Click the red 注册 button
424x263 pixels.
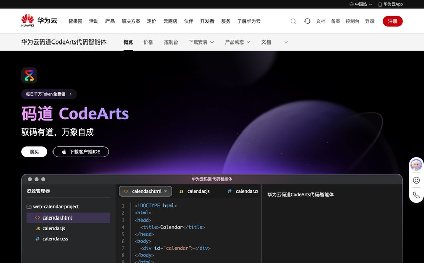pyautogui.click(x=392, y=21)
